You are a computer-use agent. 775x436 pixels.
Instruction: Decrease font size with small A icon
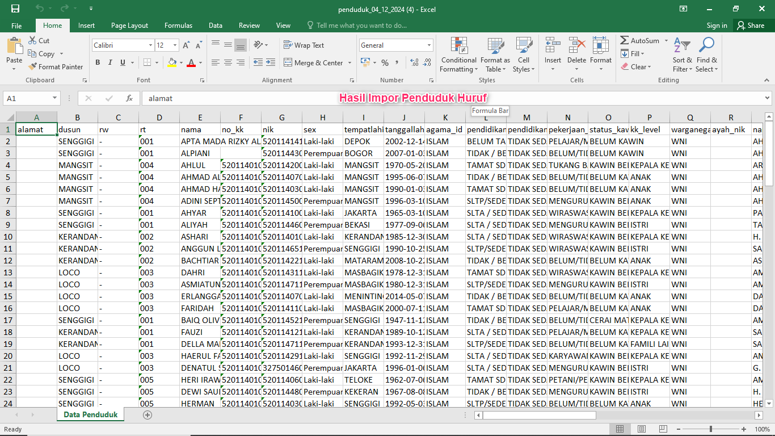tap(199, 45)
